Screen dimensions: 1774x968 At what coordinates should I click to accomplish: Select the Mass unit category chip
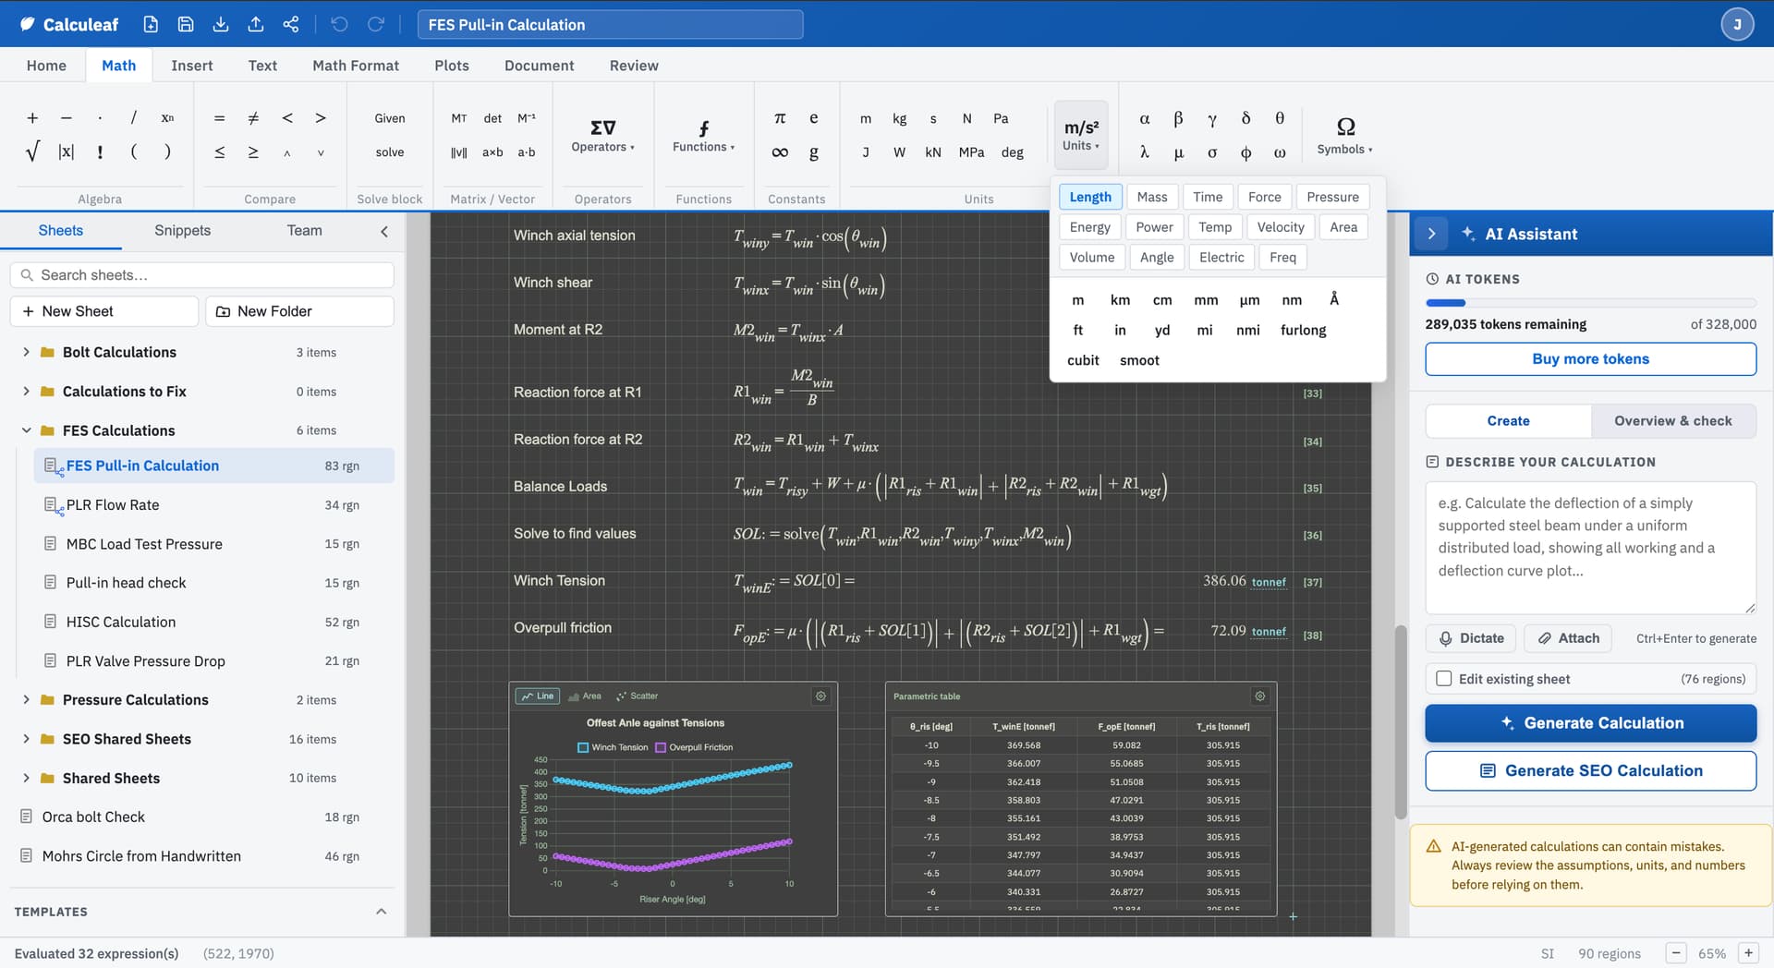(1152, 197)
